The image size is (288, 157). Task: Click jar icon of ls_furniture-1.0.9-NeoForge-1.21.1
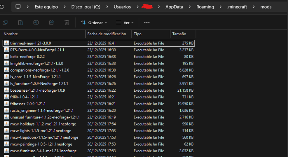6,84
